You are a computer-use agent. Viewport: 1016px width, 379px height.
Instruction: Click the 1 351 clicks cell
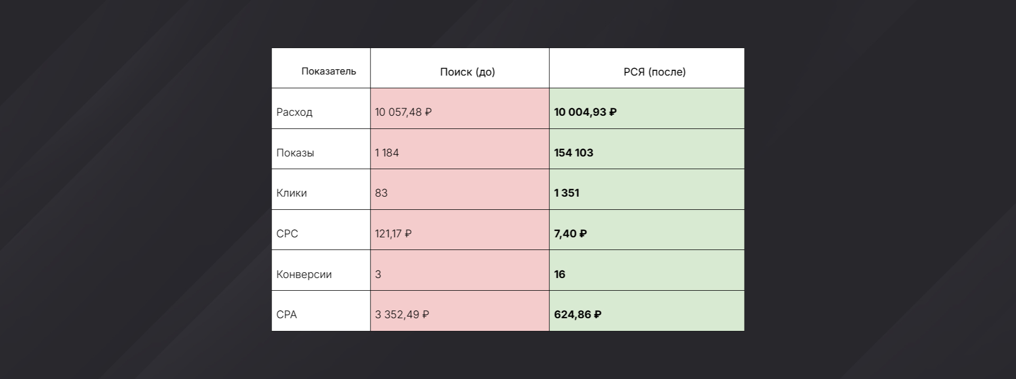click(x=567, y=193)
